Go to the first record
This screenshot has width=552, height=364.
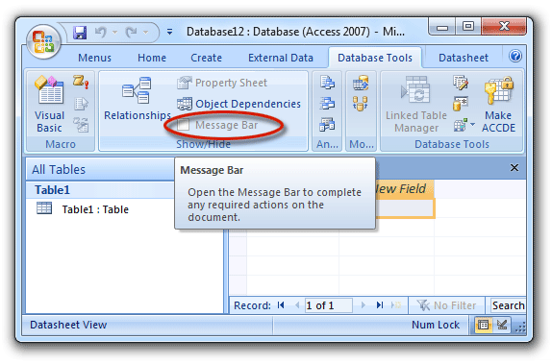(x=281, y=305)
